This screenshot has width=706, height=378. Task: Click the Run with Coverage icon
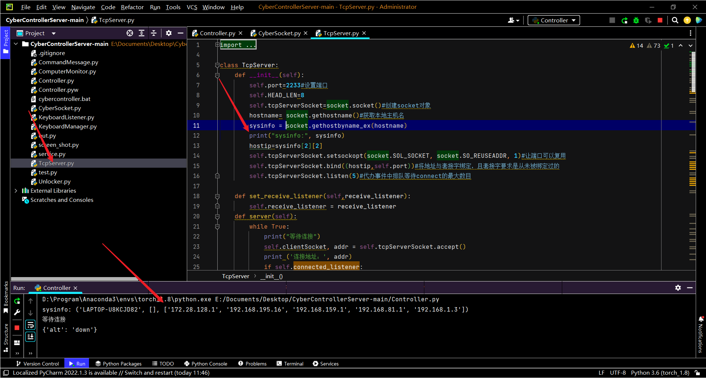pos(648,21)
